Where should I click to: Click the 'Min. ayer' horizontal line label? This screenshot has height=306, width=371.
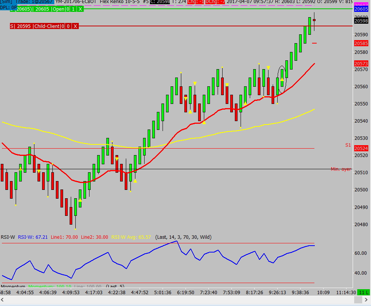[341, 169]
